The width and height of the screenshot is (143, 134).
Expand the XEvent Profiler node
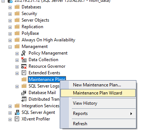tap(10, 119)
